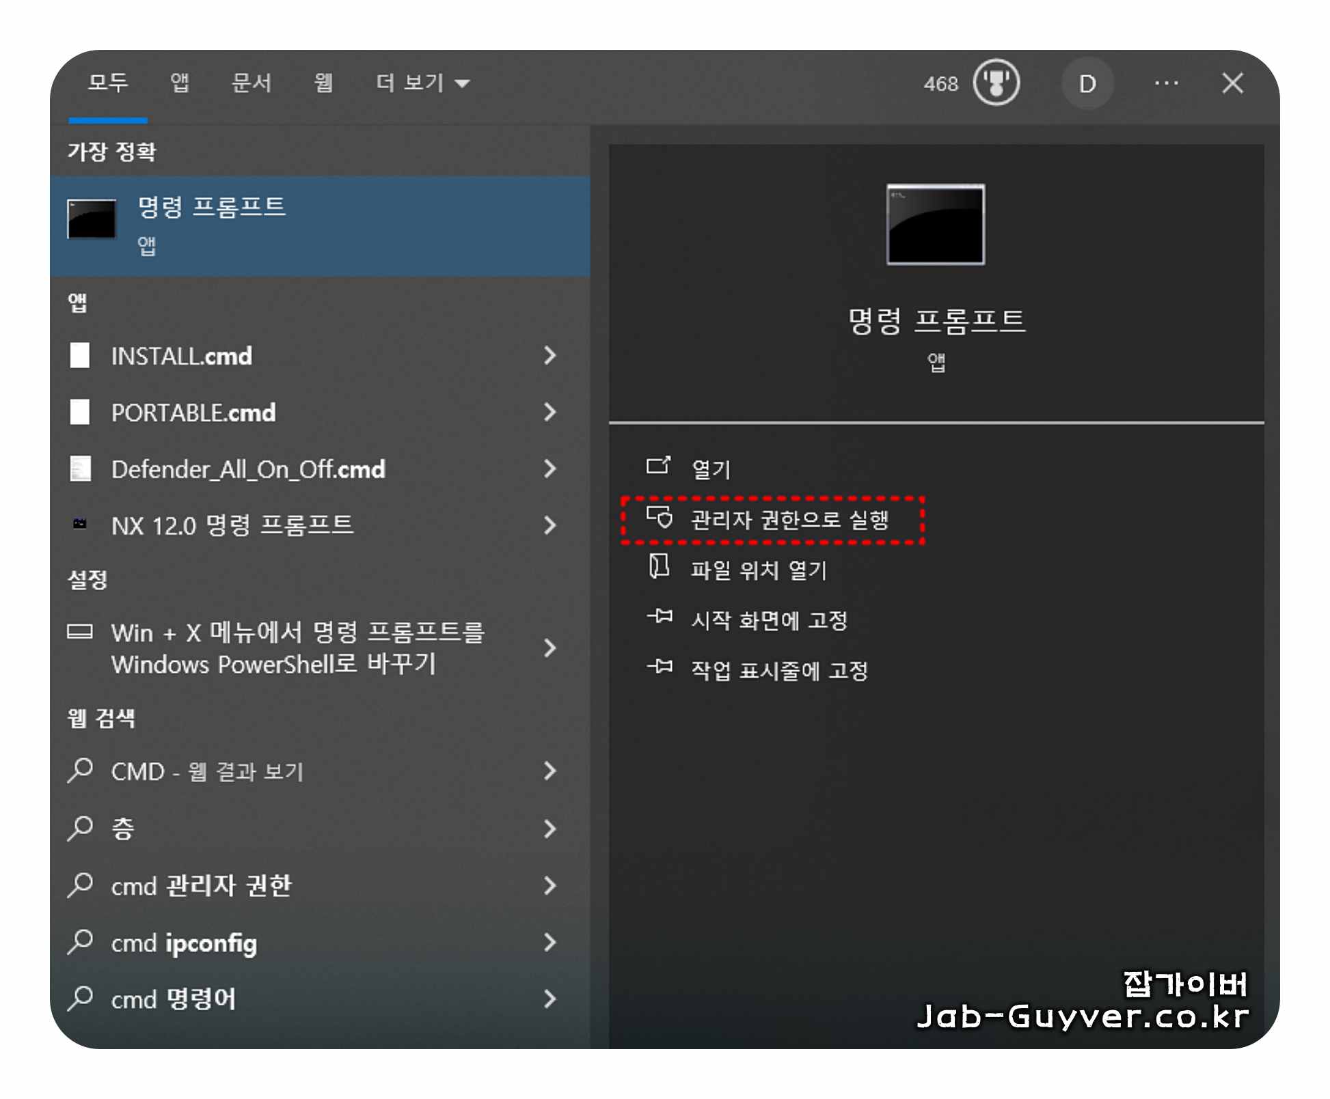This screenshot has width=1330, height=1099.
Task: Click the Microsoft Rewards trophy icon
Action: tap(996, 83)
